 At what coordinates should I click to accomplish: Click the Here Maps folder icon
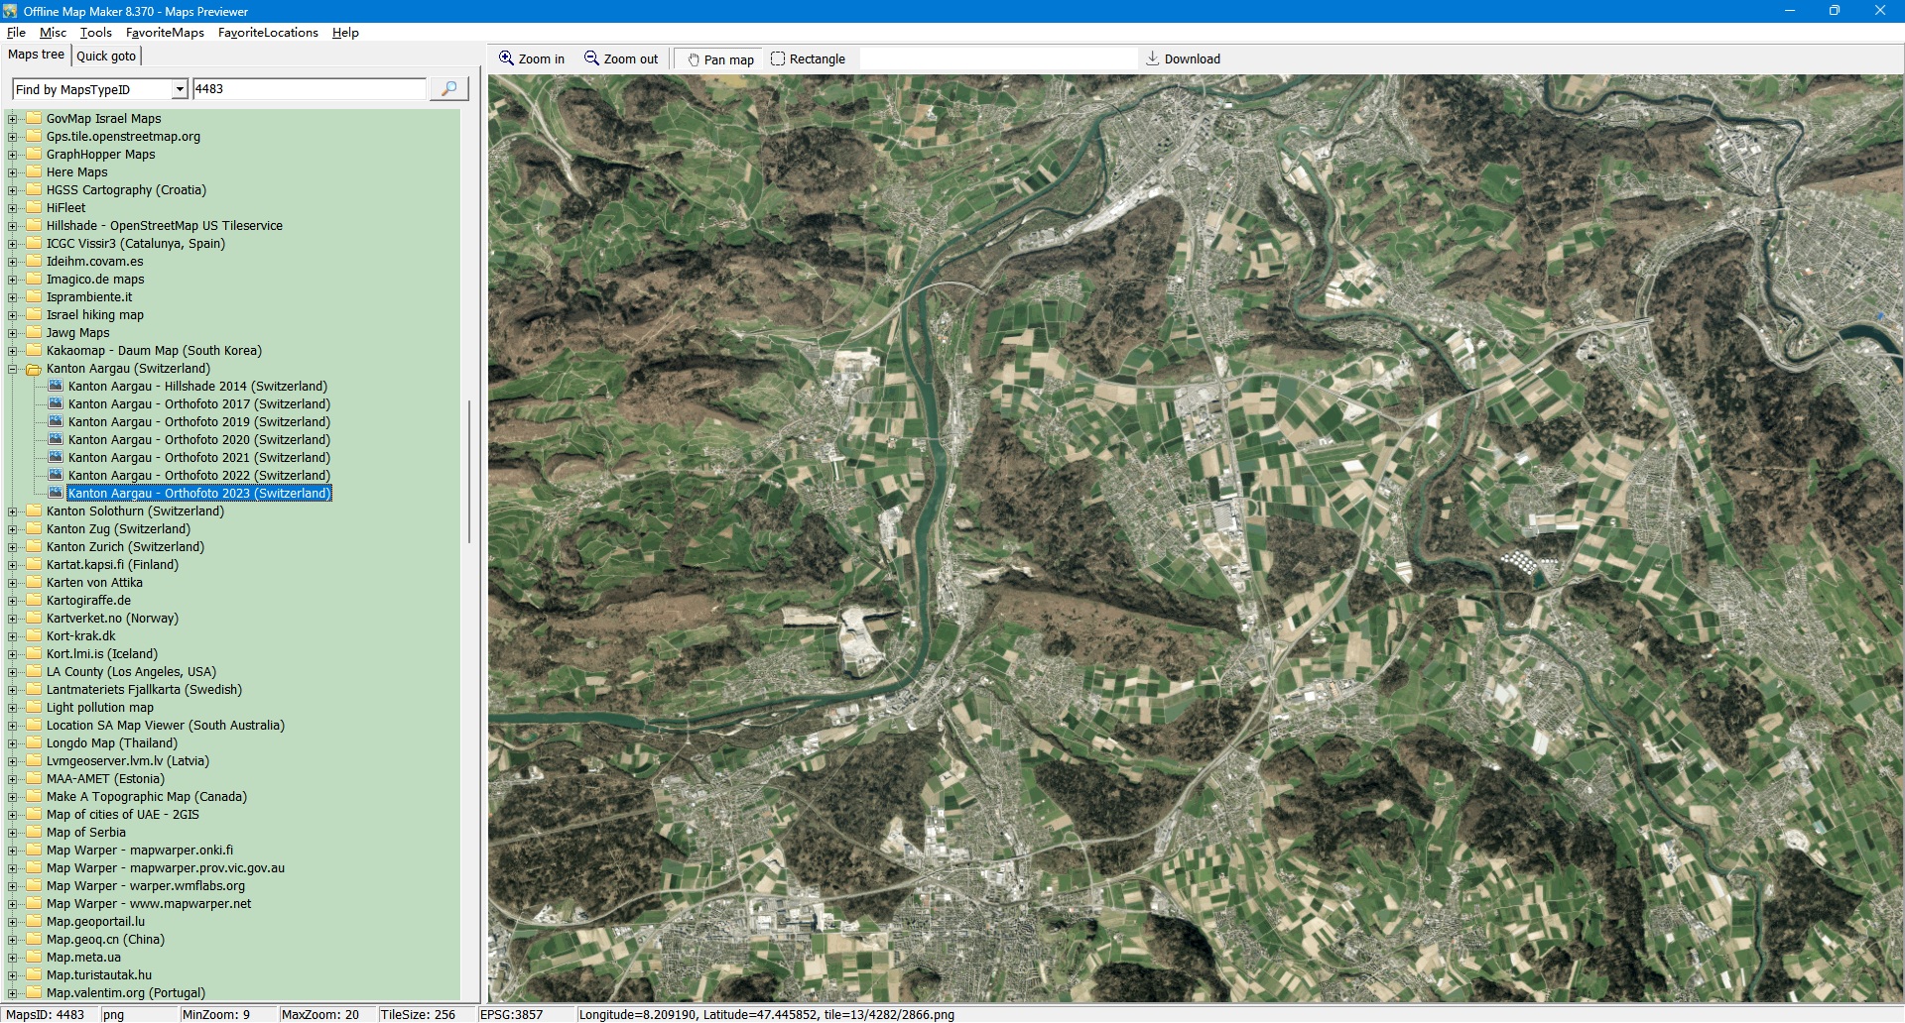tap(34, 172)
